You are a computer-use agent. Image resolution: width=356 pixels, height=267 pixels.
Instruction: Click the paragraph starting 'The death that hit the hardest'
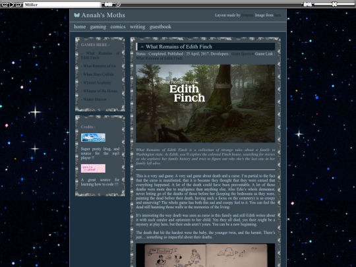tap(205, 235)
